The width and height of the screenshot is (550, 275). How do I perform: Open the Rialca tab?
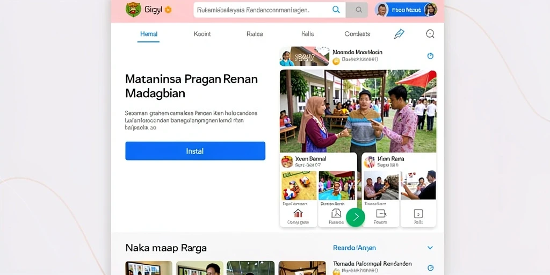point(255,34)
